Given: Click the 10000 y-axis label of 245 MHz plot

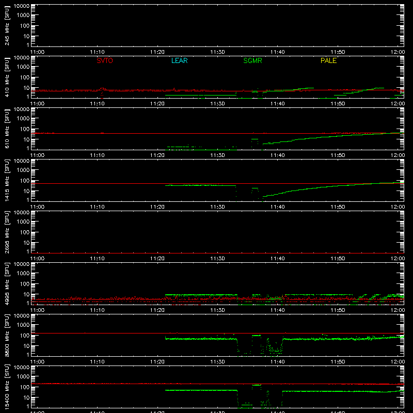Looking at the screenshot, I should click(x=22, y=6).
